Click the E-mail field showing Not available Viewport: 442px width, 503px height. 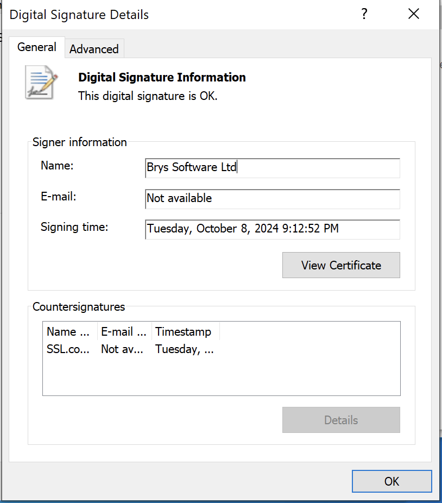tap(273, 199)
